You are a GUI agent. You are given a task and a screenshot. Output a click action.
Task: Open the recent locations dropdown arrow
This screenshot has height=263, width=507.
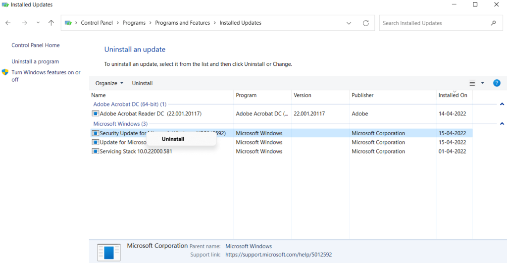pos(38,23)
